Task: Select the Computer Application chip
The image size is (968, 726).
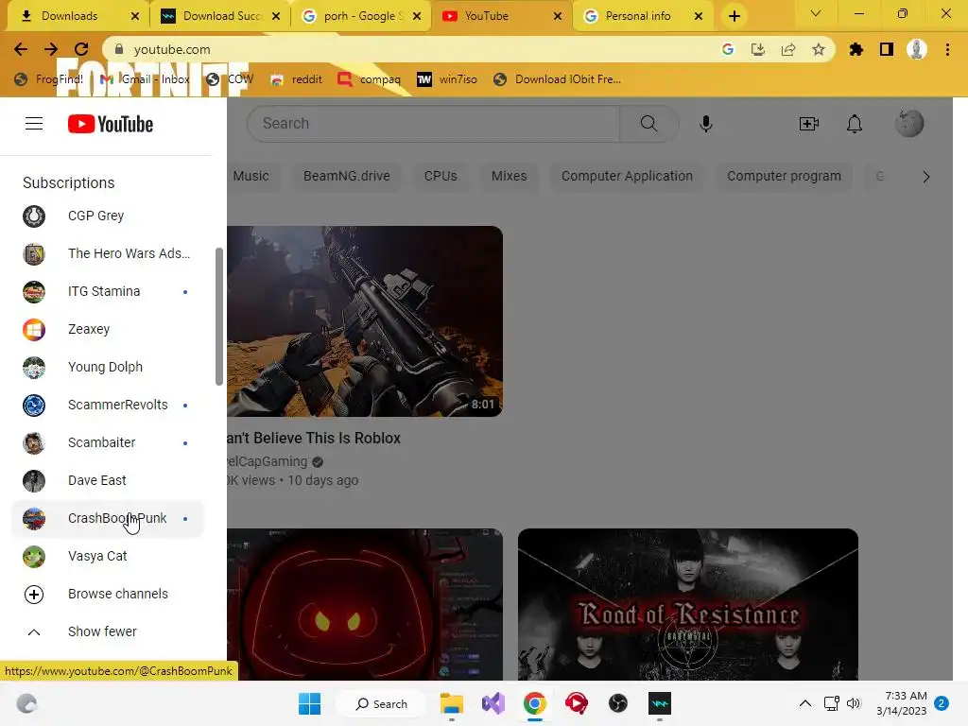Action: 627,176
